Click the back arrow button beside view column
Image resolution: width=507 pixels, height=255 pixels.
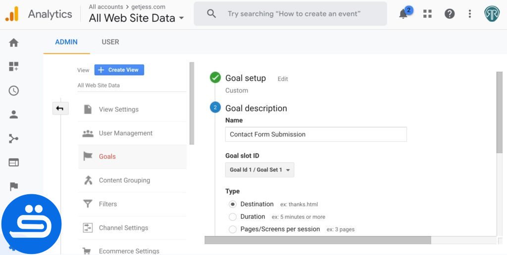click(x=60, y=108)
